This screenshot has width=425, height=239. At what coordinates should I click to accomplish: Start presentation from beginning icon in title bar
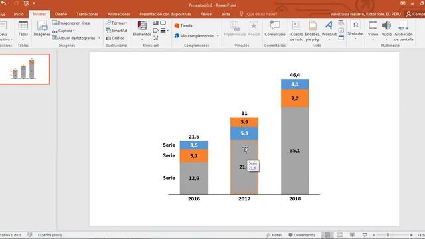(26, 3)
